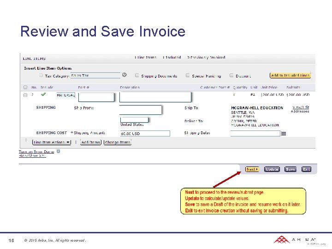Open the Tax Category lookup arrow icon
Screen dimensions: 332x249
point(125,75)
